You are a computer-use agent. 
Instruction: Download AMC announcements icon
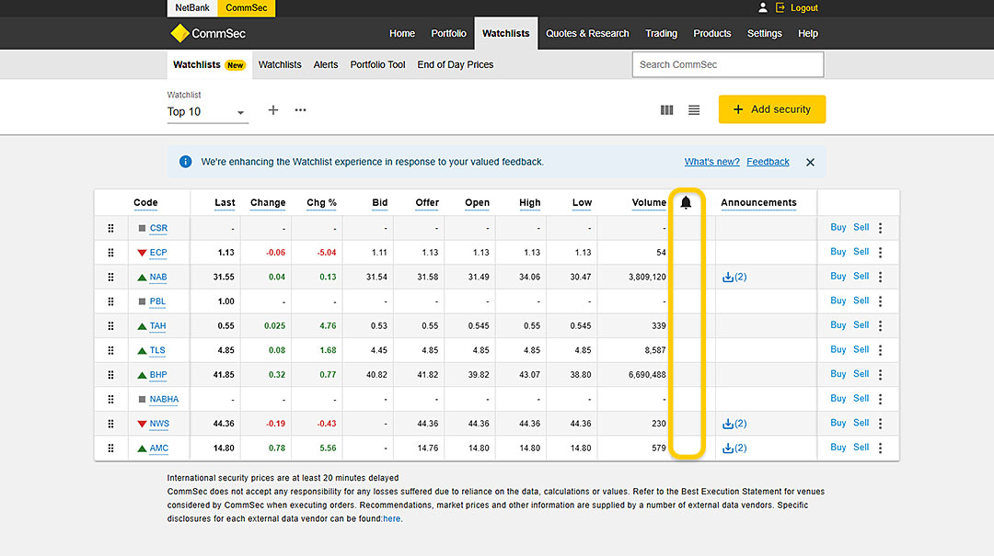729,448
